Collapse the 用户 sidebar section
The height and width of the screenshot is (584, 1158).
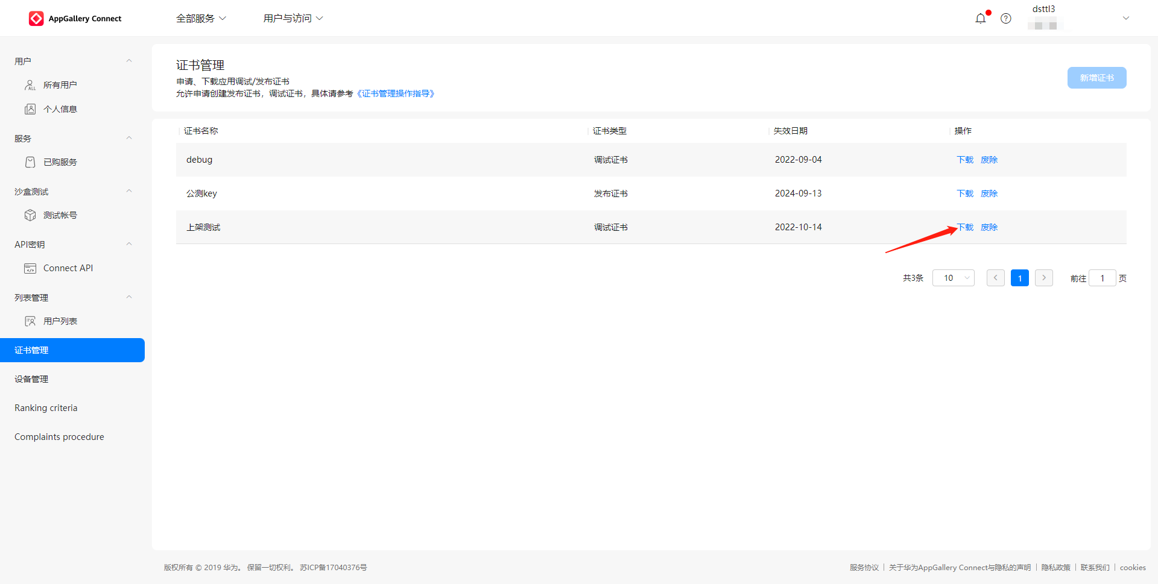point(129,61)
